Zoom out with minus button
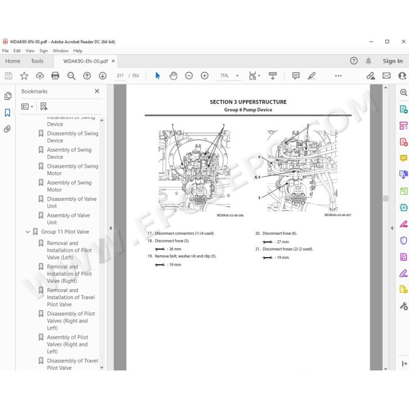The image size is (409, 409). pos(189,76)
